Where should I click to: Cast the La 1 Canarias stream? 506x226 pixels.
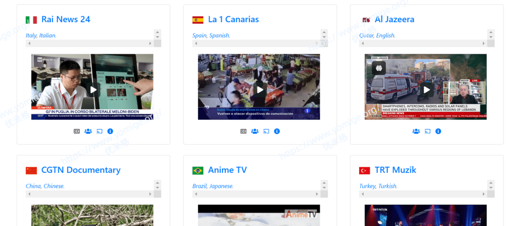pos(266,131)
